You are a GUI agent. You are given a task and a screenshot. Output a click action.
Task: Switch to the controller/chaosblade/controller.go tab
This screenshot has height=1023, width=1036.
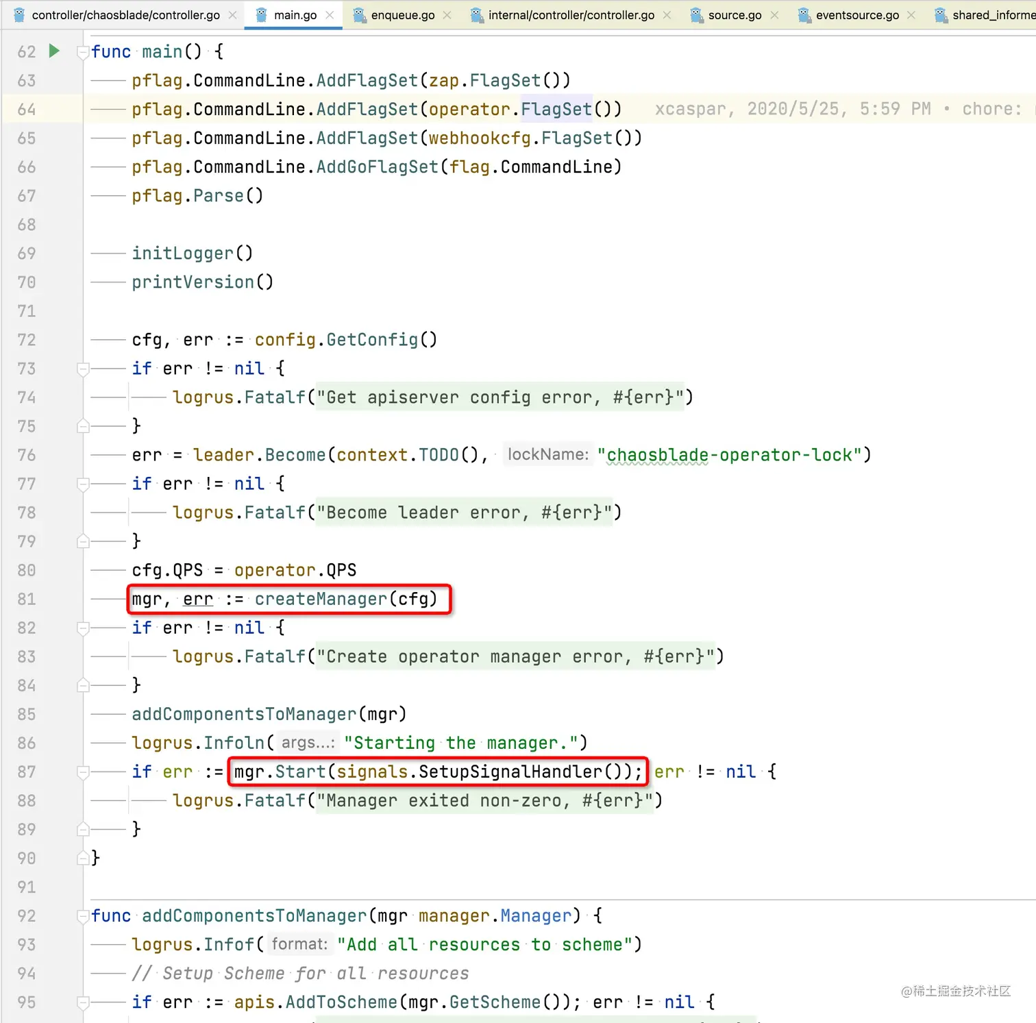pyautogui.click(x=126, y=15)
